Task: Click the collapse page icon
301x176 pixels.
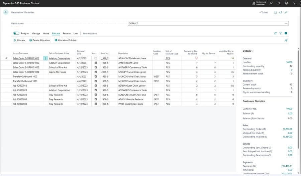Action: click(x=286, y=12)
